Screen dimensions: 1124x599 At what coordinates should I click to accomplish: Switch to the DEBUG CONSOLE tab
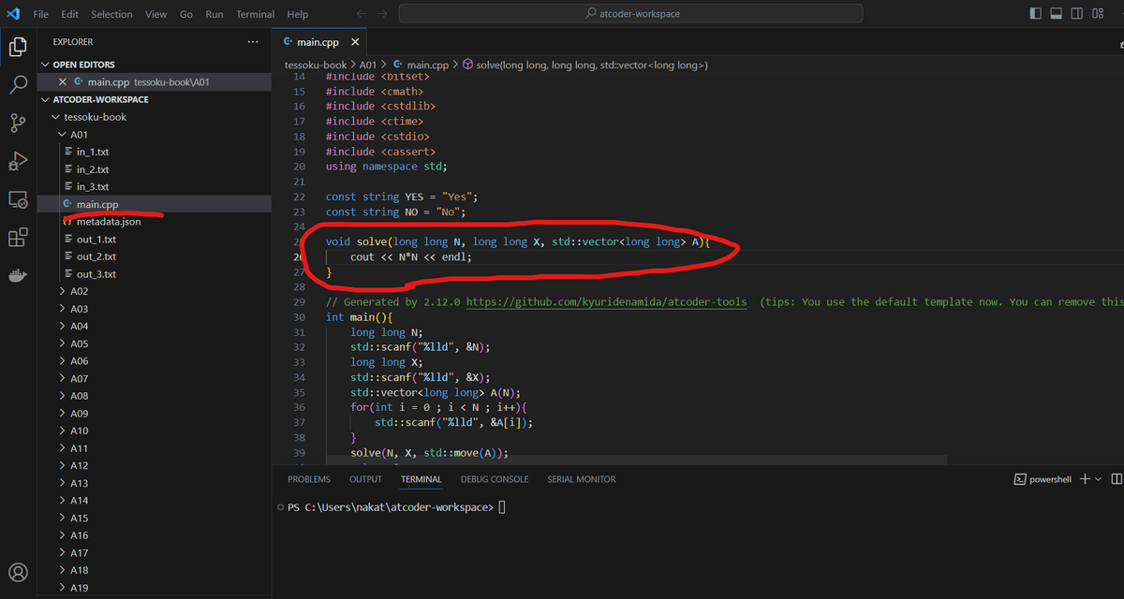(494, 478)
